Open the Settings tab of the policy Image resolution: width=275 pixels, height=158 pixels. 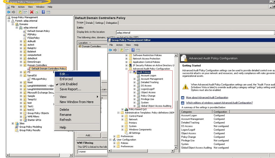pyautogui.click(x=99, y=23)
